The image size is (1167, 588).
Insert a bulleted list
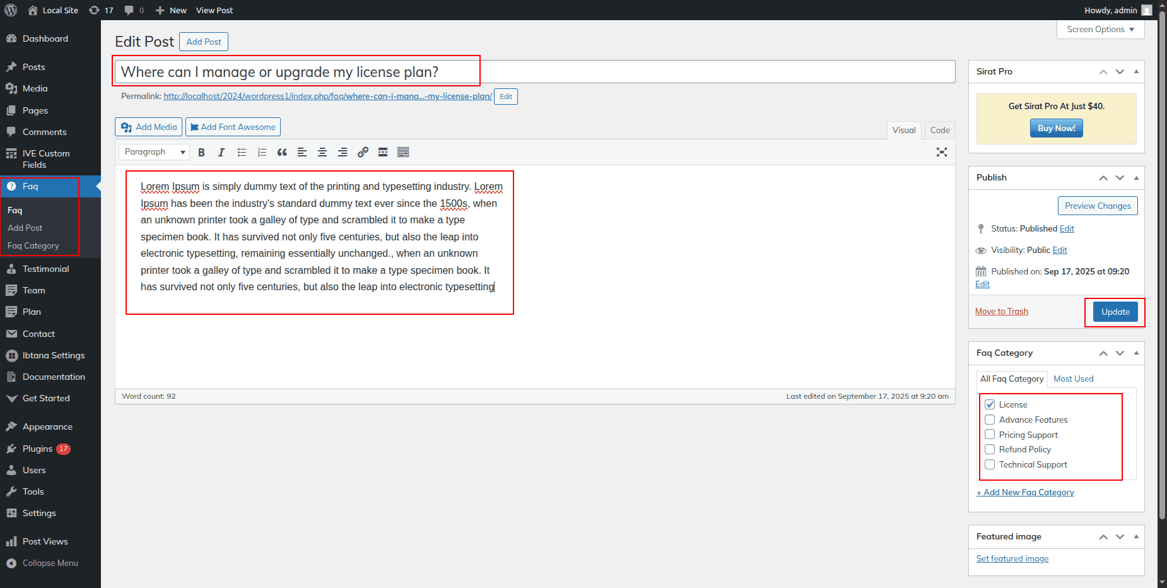[242, 152]
